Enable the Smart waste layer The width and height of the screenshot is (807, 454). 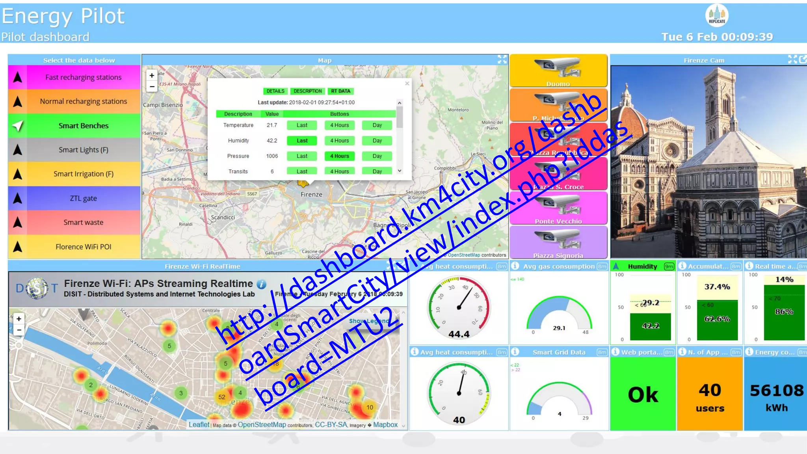pos(83,222)
